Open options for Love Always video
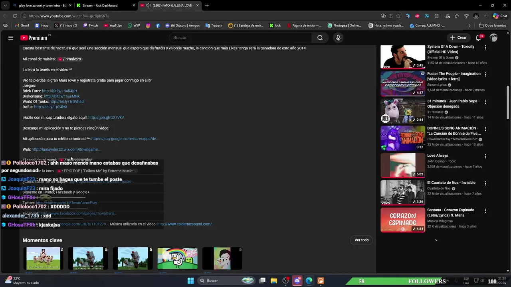 tap(485, 156)
